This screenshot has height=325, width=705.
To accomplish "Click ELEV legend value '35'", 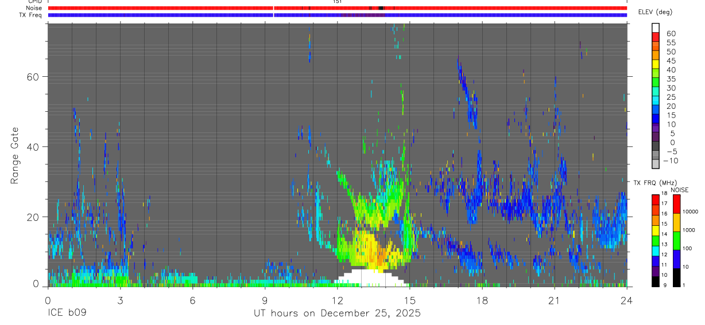I will tap(671, 79).
